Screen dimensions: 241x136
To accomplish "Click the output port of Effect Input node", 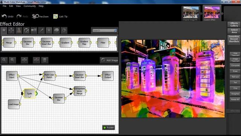I will coord(18,76).
